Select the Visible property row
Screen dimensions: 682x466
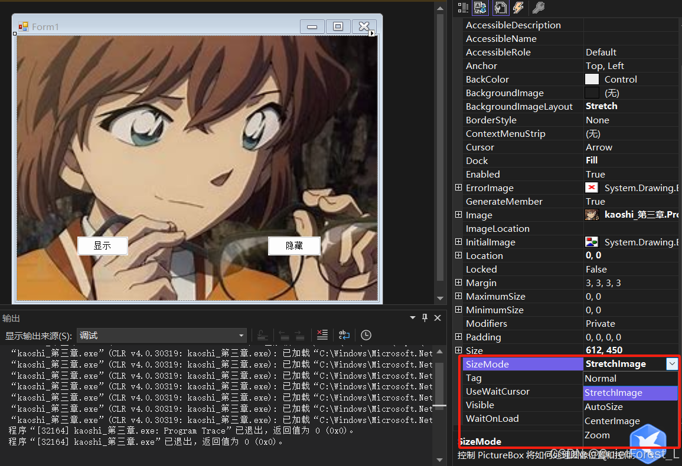523,405
